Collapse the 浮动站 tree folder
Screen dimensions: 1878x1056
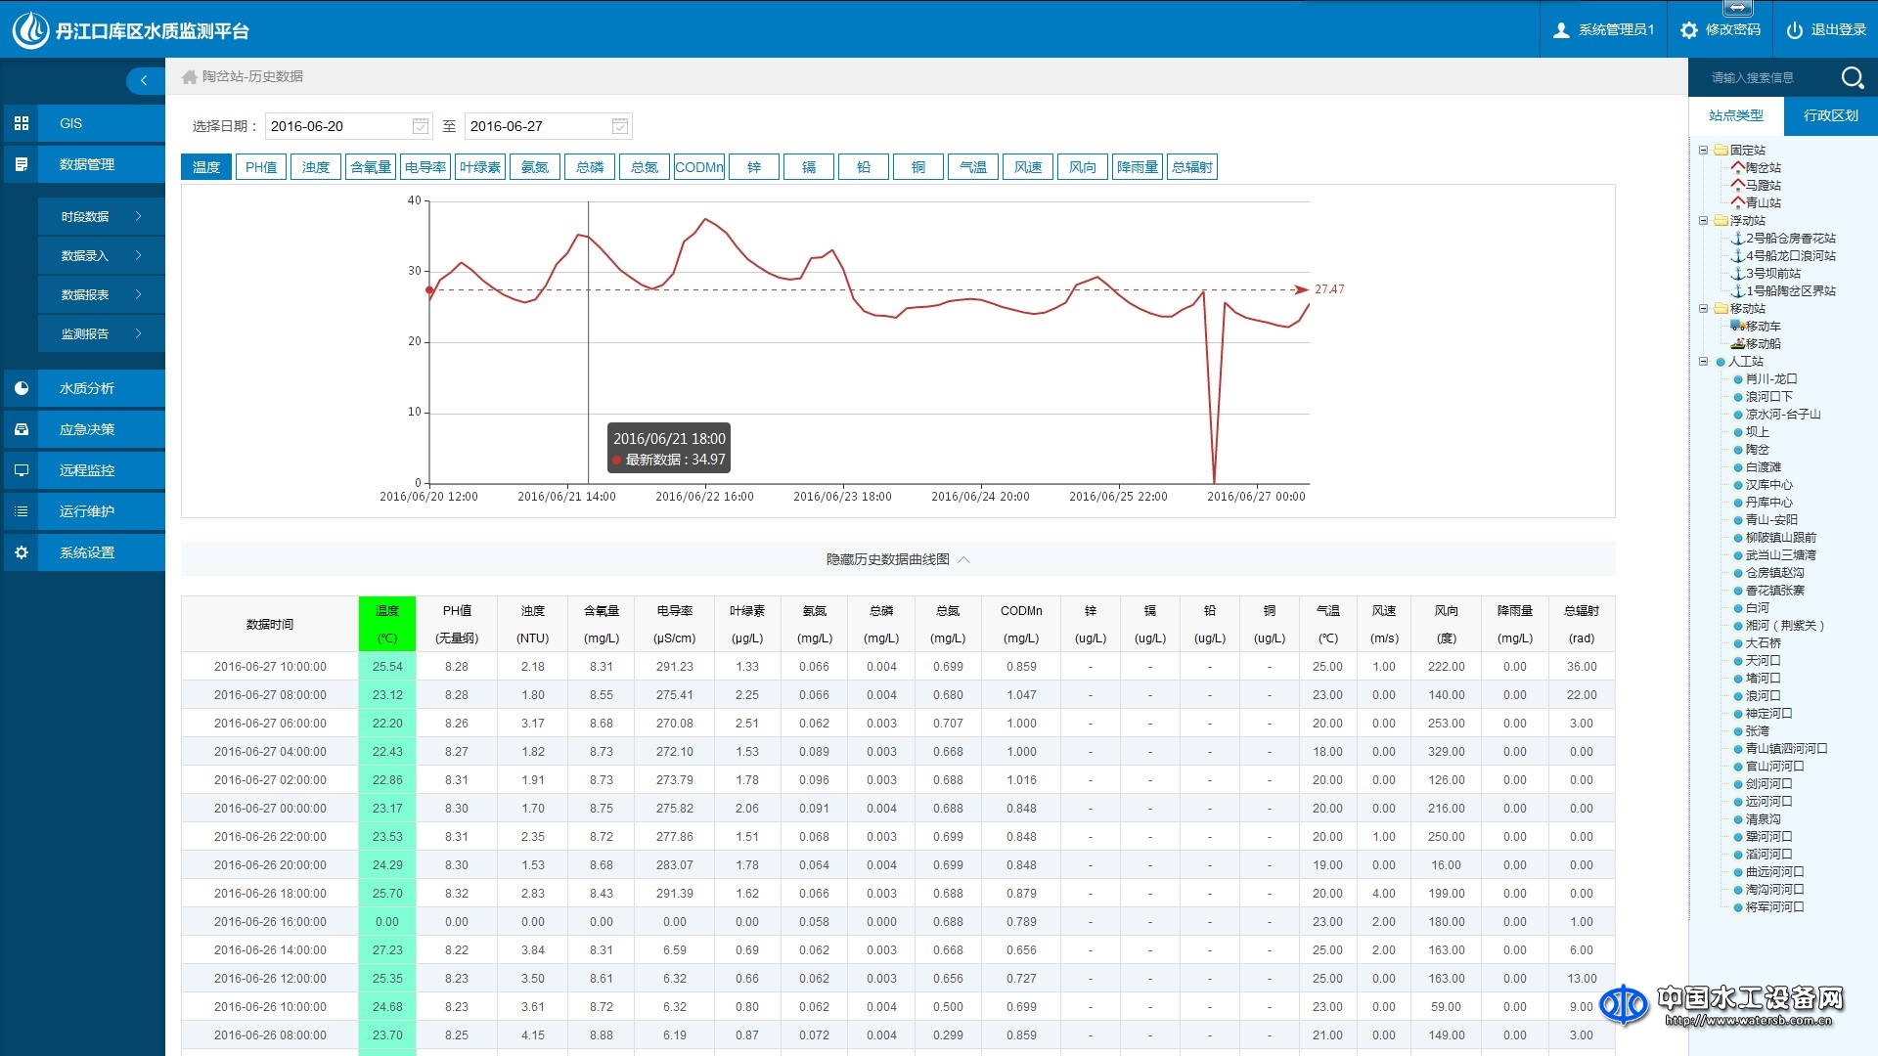click(1703, 221)
